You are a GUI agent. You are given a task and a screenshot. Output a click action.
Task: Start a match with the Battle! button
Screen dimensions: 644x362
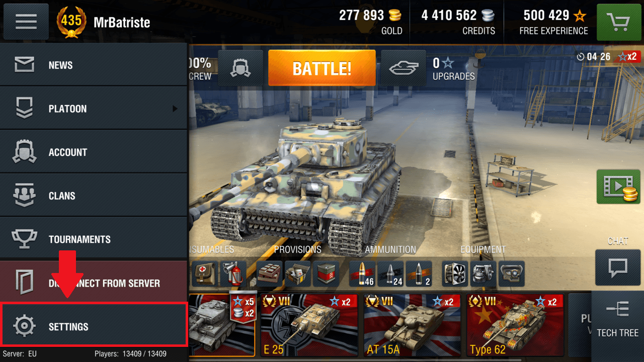(x=322, y=68)
